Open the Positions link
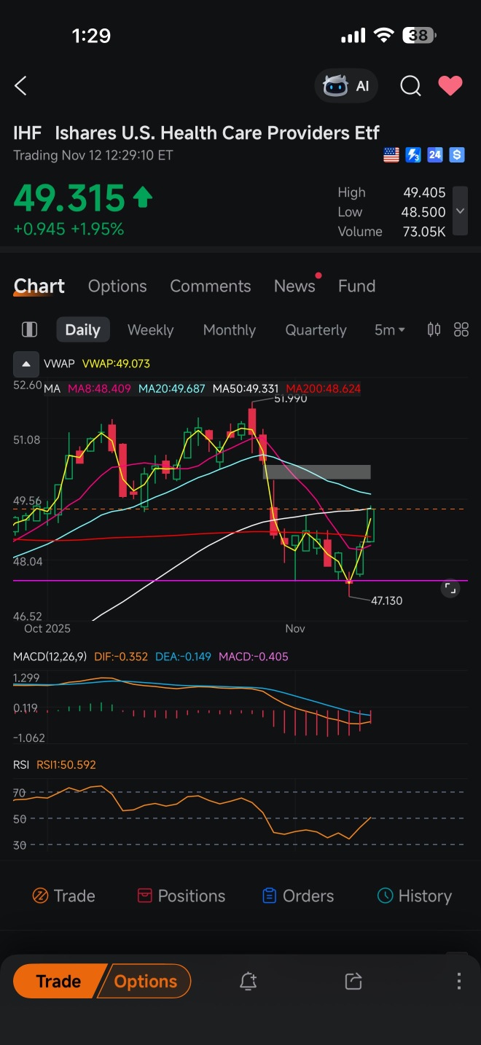The width and height of the screenshot is (481, 1045). click(x=181, y=896)
